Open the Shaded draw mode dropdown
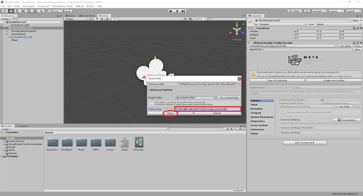Screen dimensions: 363x196 coord(76,19)
